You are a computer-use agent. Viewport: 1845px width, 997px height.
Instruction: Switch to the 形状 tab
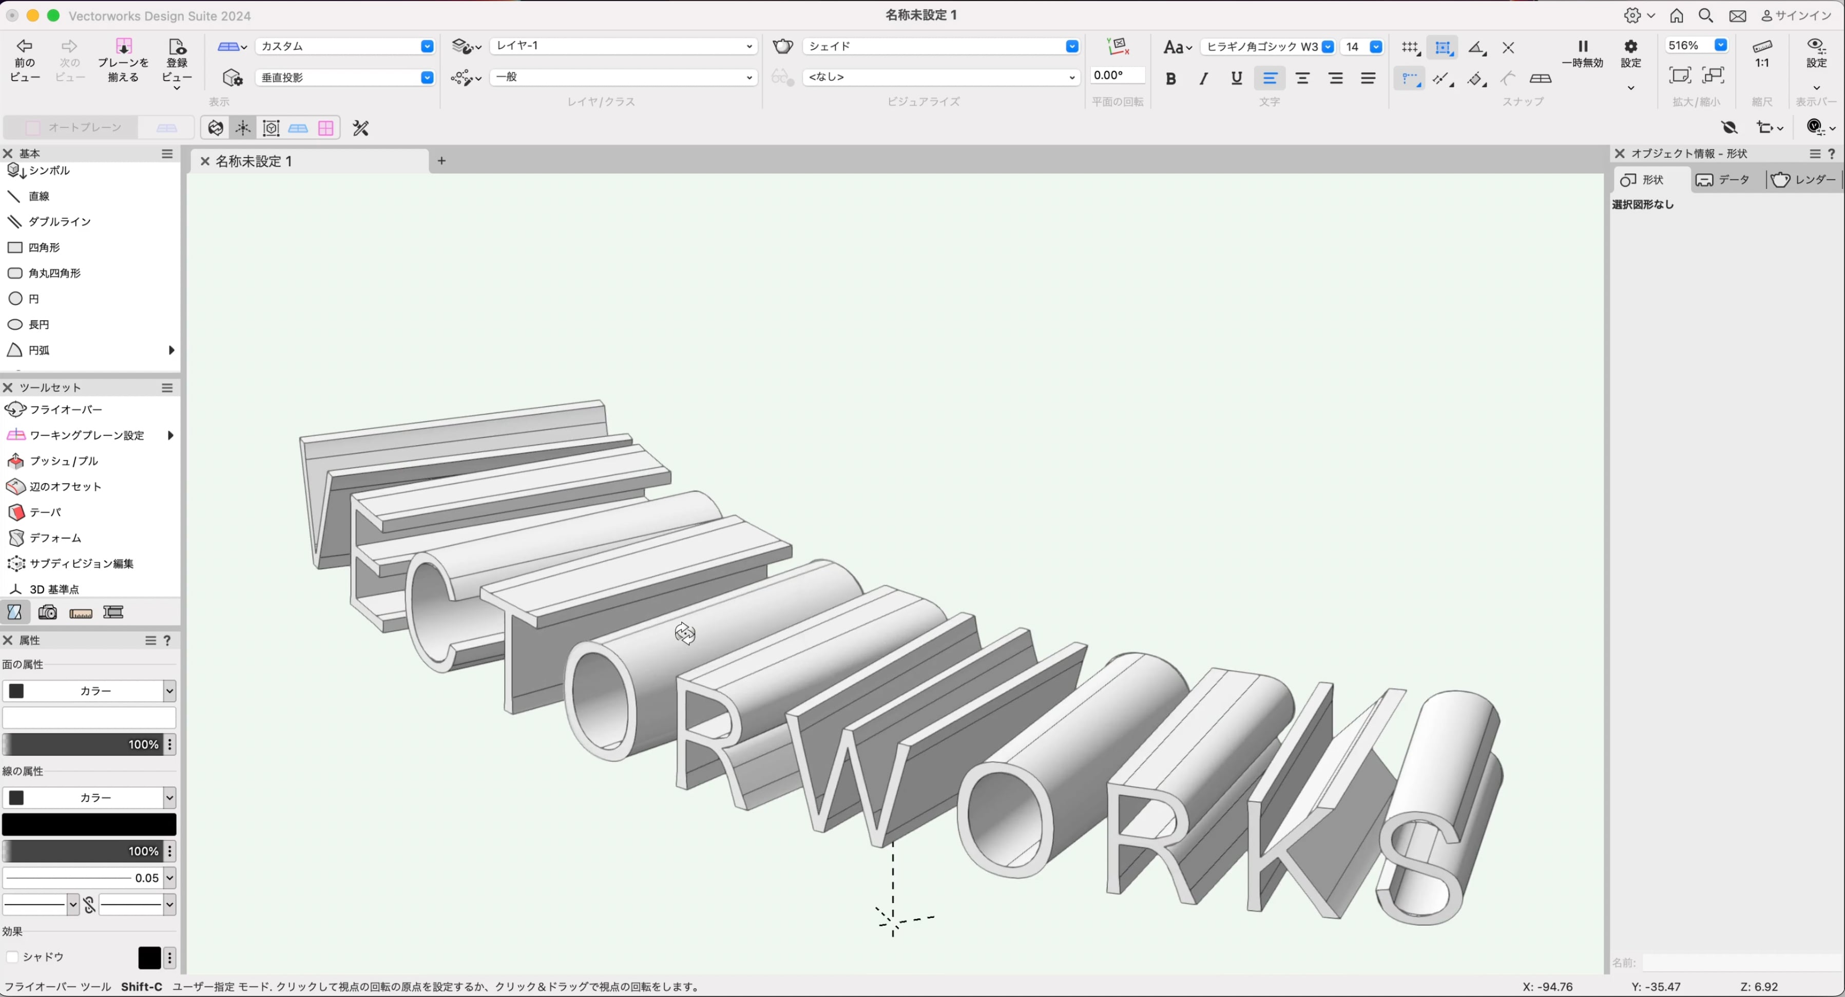coord(1651,180)
